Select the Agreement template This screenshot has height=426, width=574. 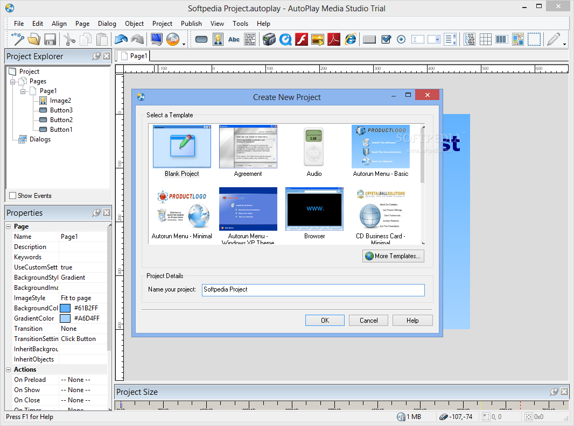[248, 151]
